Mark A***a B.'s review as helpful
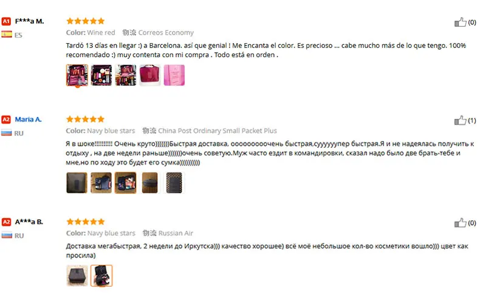This screenshot has height=295, width=480. pos(460,223)
